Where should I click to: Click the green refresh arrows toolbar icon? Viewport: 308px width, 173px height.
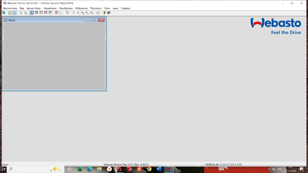tap(10, 13)
